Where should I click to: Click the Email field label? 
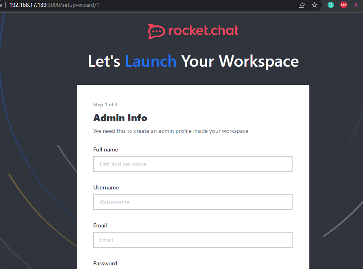100,225
